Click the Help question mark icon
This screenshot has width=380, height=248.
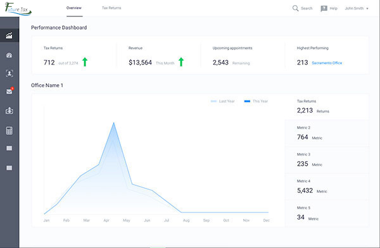click(324, 8)
